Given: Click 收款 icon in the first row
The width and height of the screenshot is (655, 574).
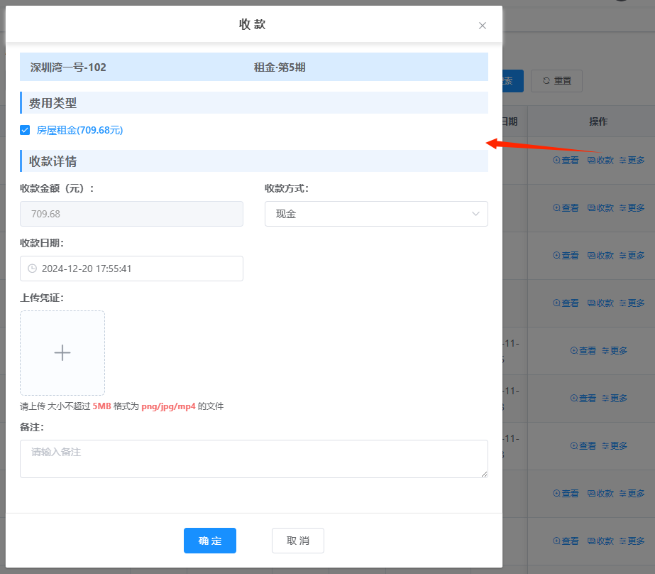Looking at the screenshot, I should tap(600, 161).
